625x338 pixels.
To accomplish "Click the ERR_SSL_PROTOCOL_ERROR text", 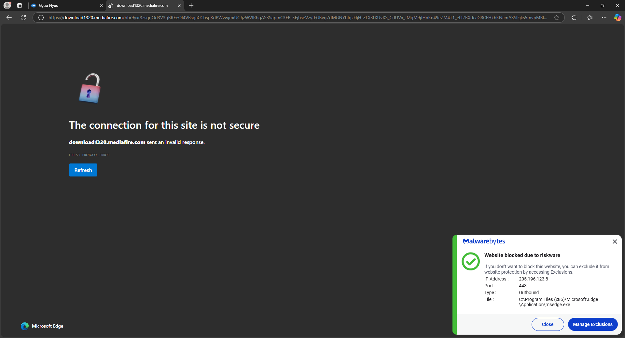I will (x=89, y=155).
